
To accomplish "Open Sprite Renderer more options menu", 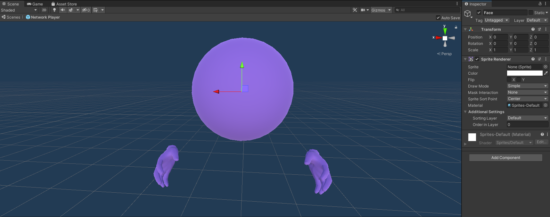I will tap(546, 59).
